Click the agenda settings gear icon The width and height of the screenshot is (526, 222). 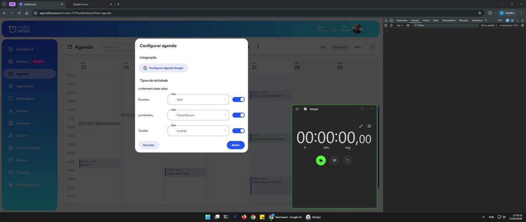tap(372, 47)
